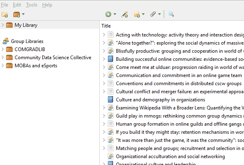This screenshot has width=244, height=165.
Task: Open the File menu
Action: [x=4, y=5]
